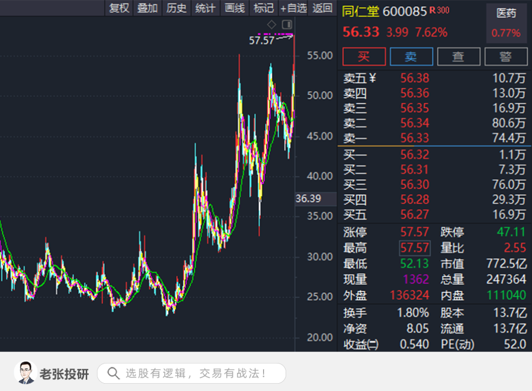This screenshot has height=391, width=532.
Task: Select the 叠加 overlay option
Action: pos(147,8)
